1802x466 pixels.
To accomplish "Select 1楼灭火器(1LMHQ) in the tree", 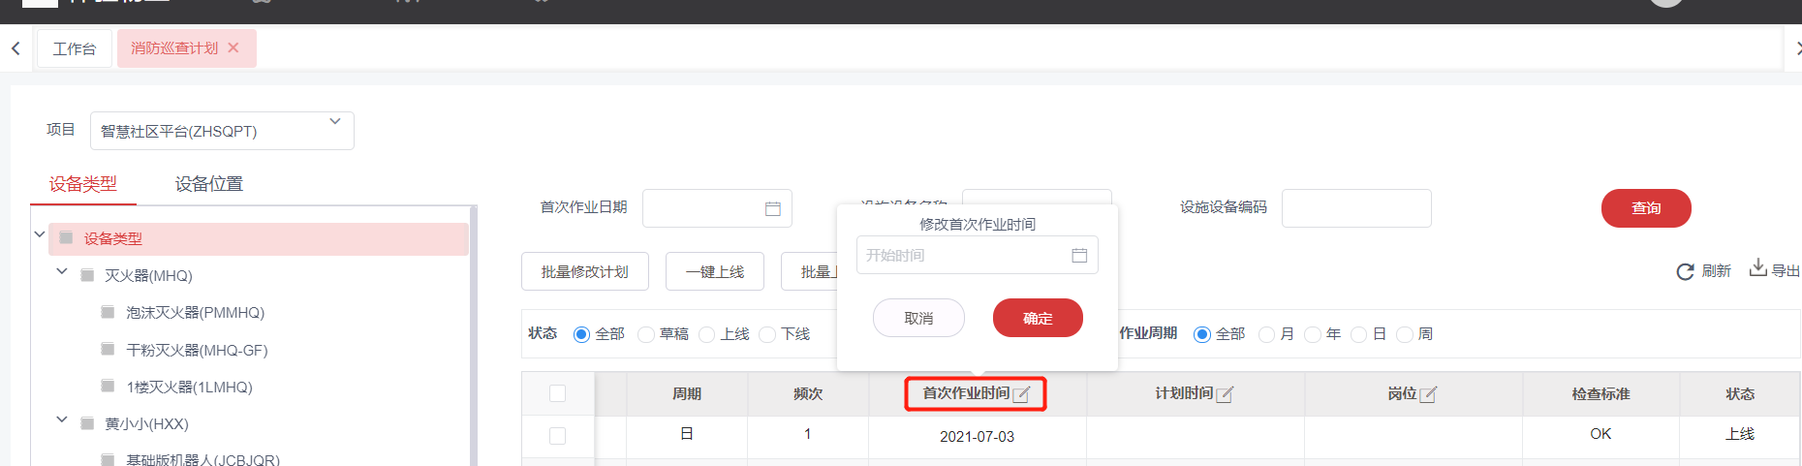I will [189, 387].
